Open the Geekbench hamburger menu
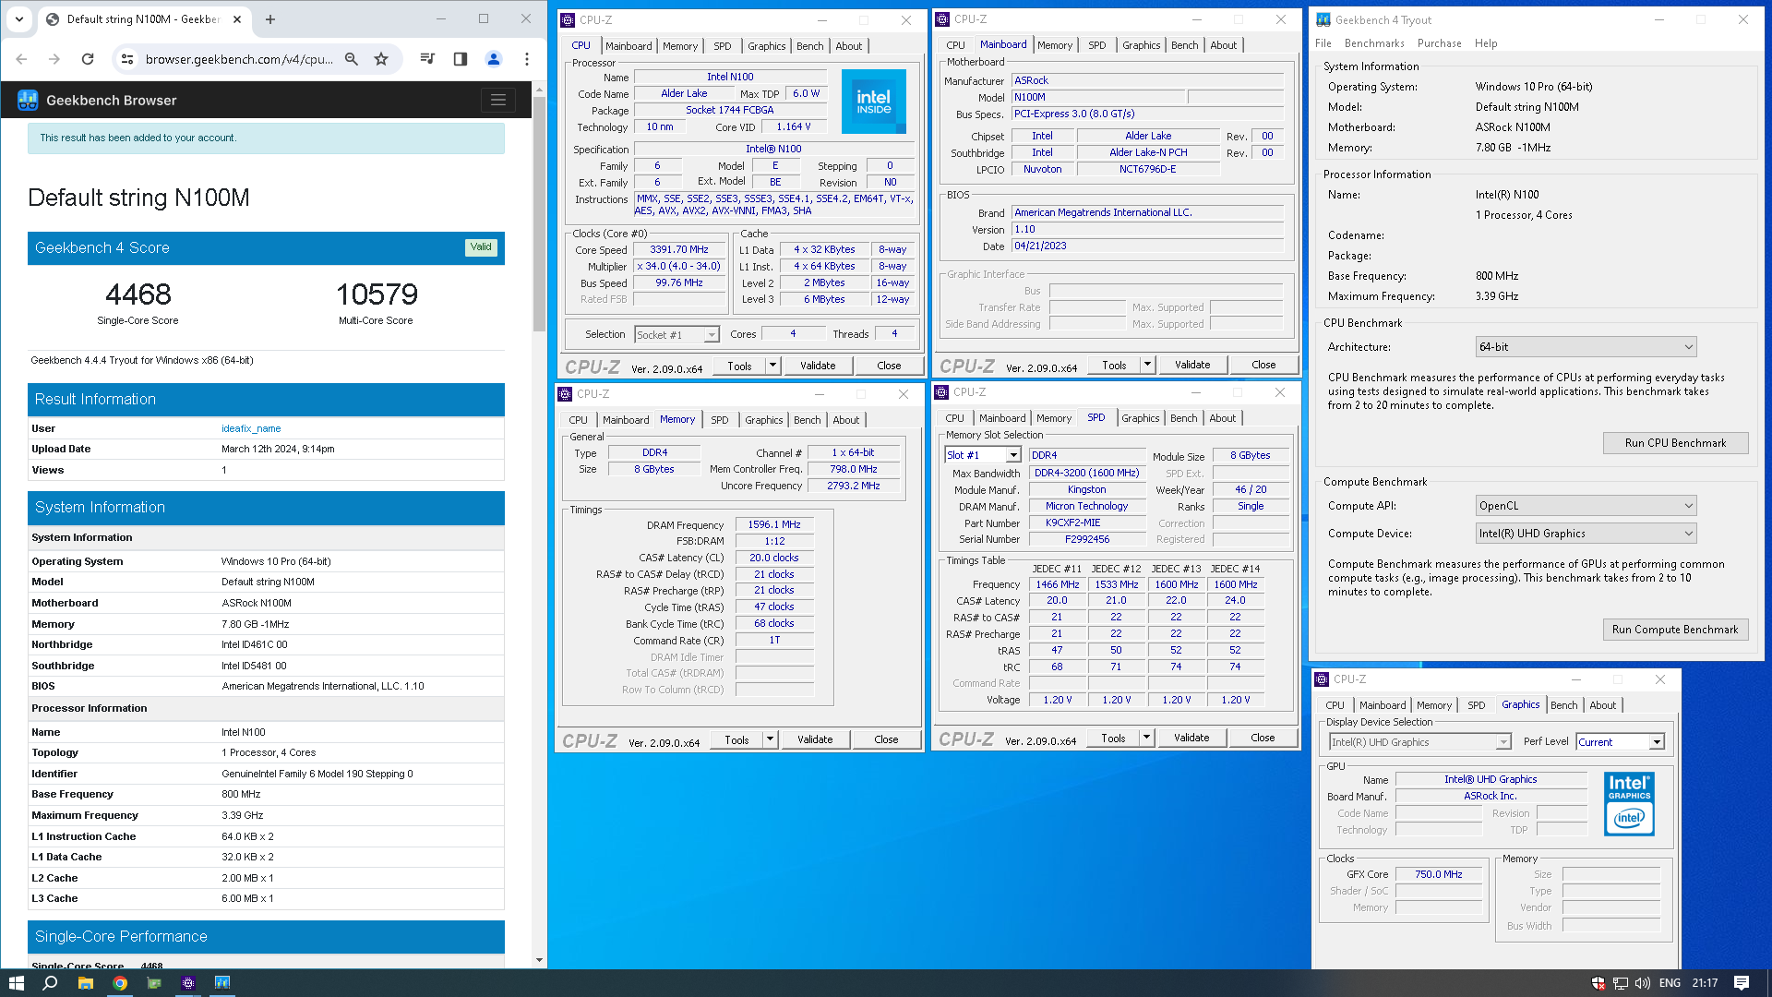 498,100
